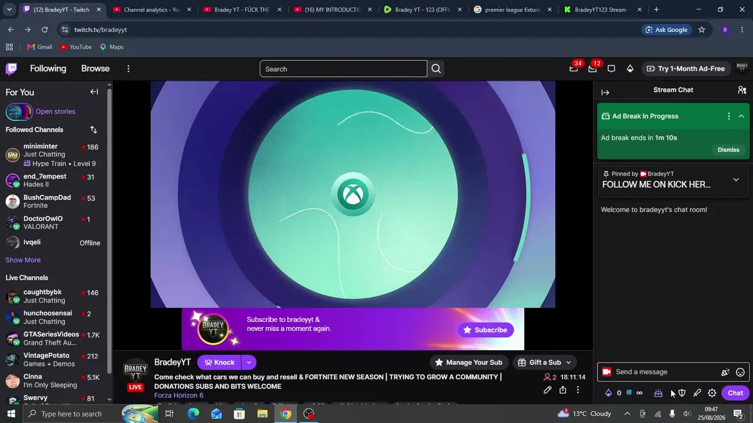753x423 pixels.
Task: Open chat settings gear icon
Action: click(x=712, y=393)
